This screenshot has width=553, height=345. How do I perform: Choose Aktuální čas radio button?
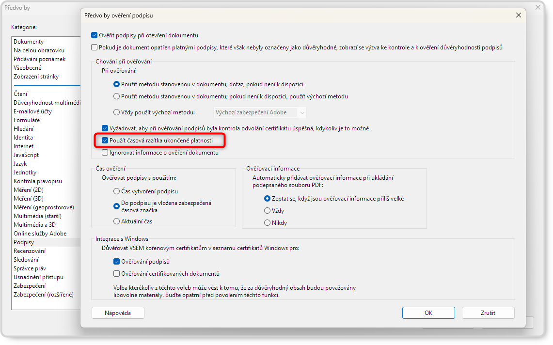pos(116,221)
